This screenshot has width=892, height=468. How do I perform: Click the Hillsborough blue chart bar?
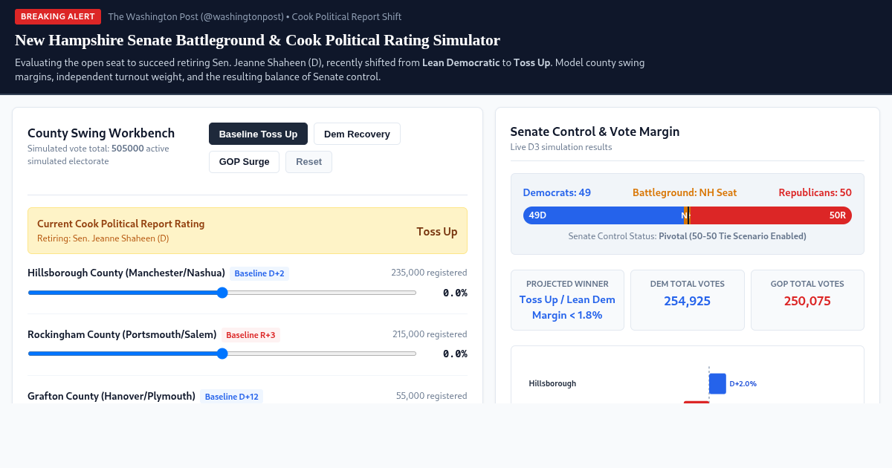pos(717,383)
